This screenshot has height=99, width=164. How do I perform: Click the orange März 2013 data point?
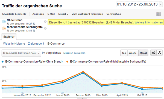point(102,85)
